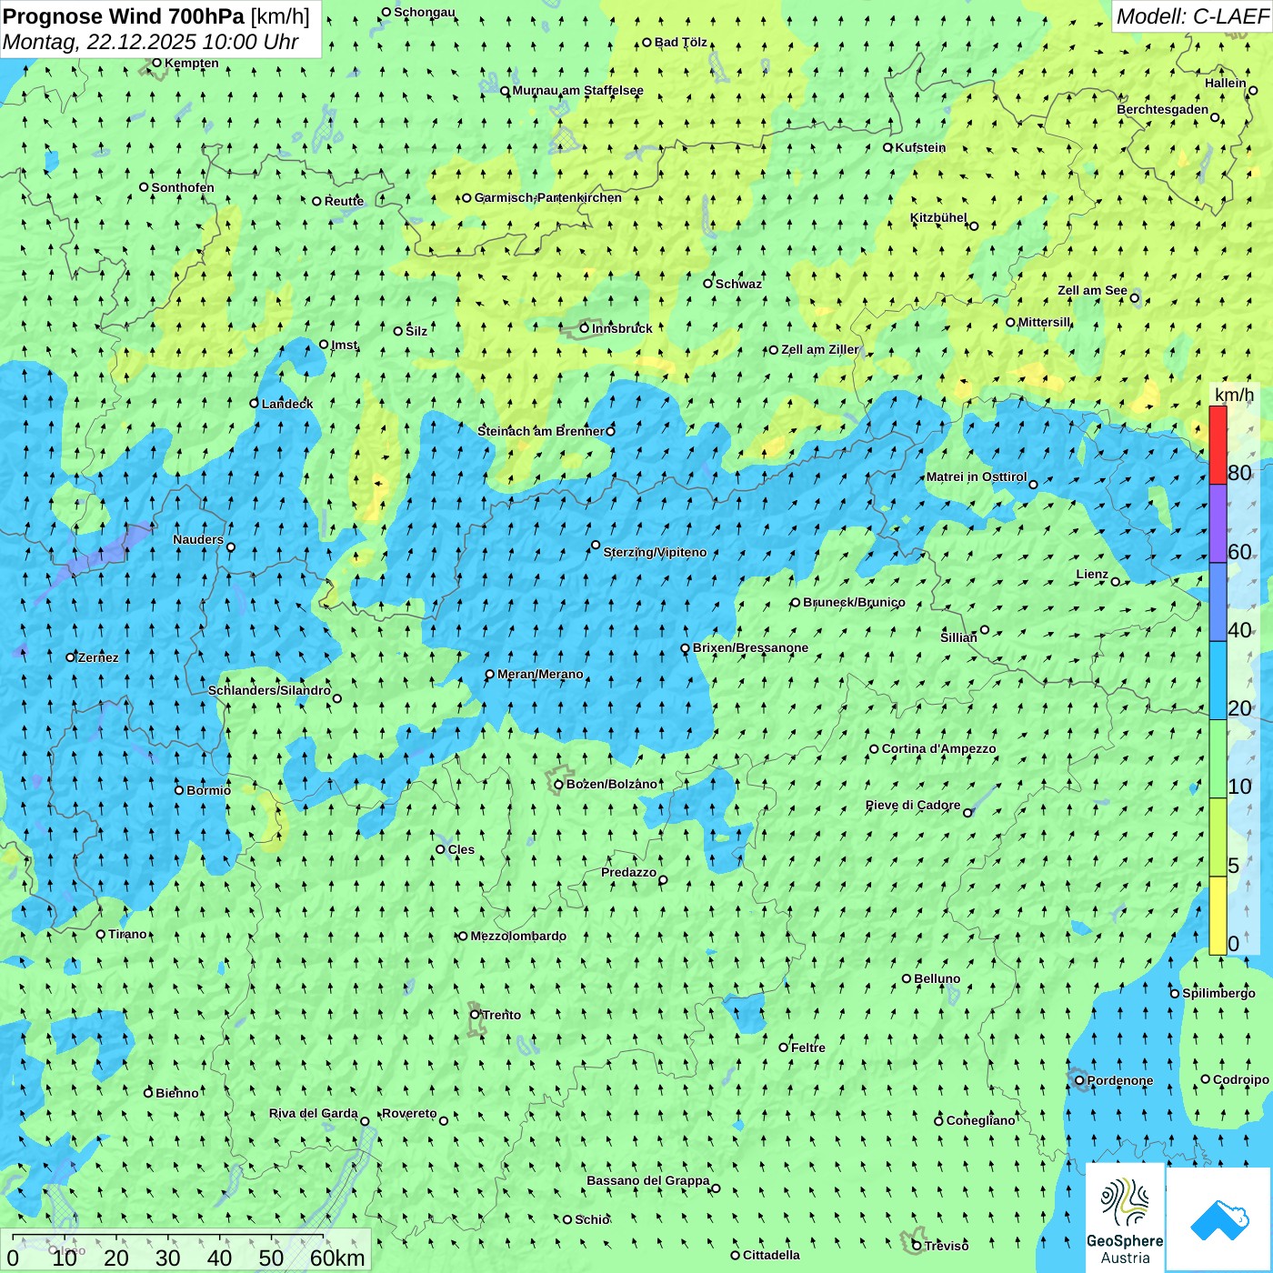Image resolution: width=1273 pixels, height=1273 pixels.
Task: Click the date line 'Montag, 22.12.2025 10:00 Uhr'
Action: point(151,42)
